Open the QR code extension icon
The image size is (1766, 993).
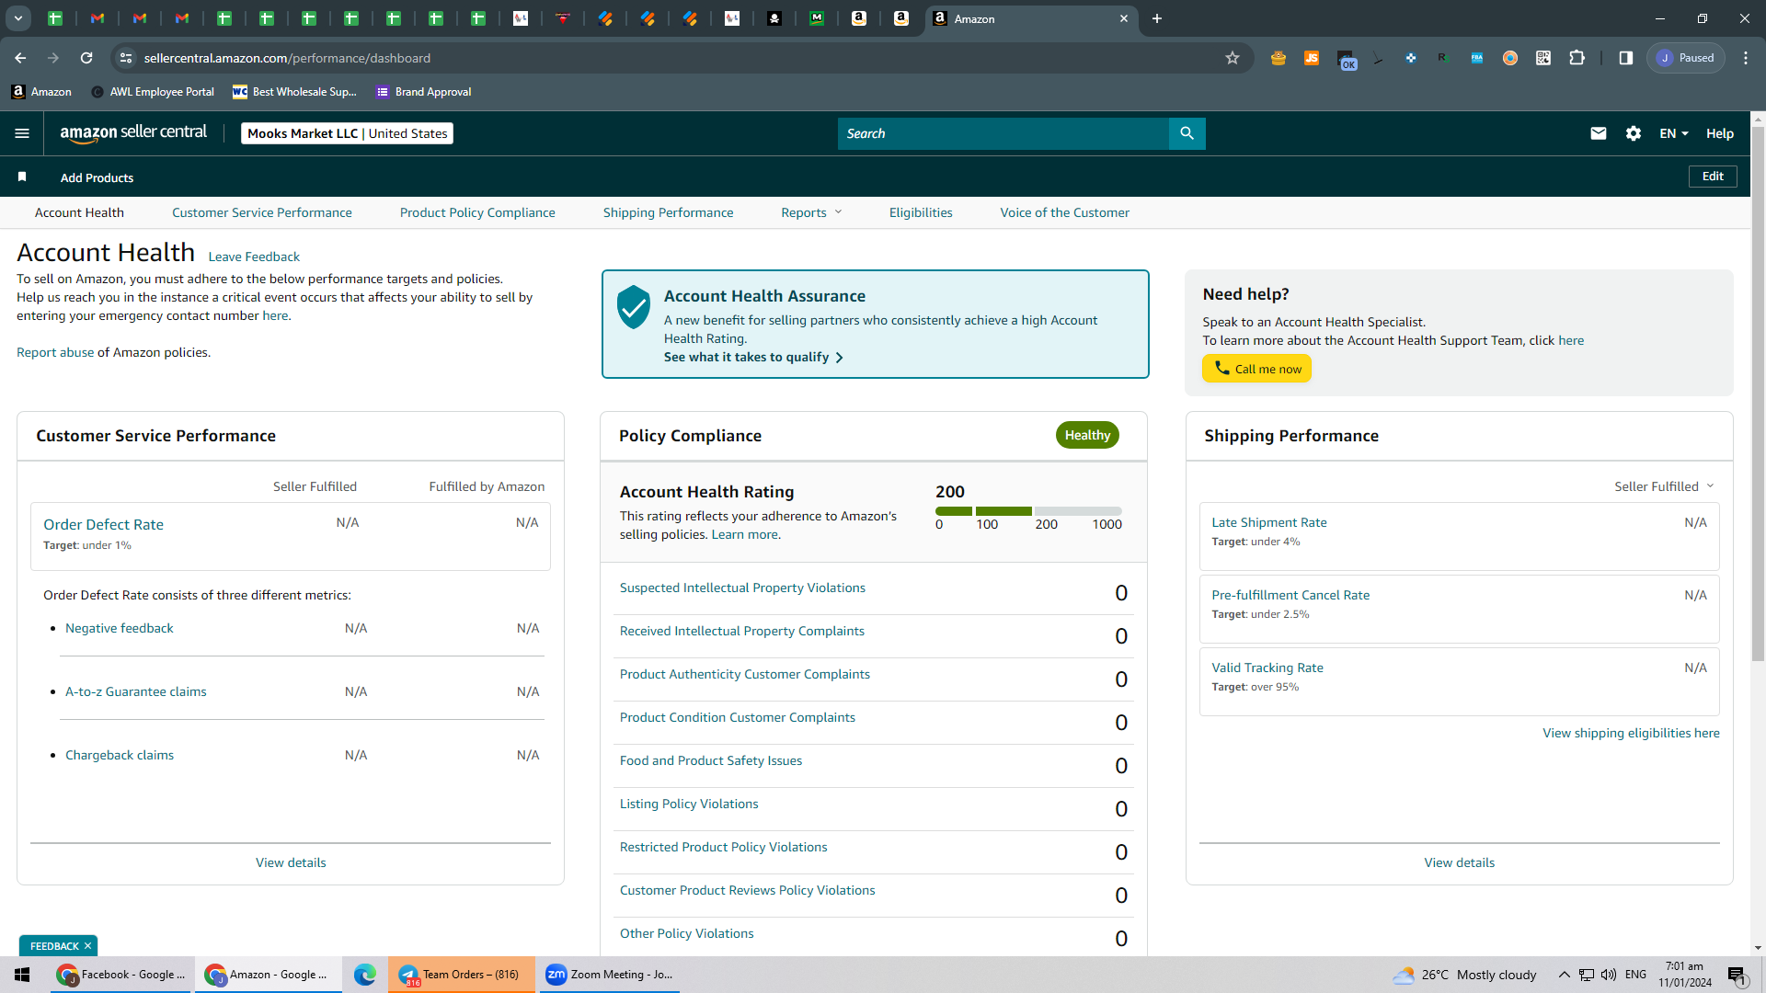click(x=1543, y=58)
